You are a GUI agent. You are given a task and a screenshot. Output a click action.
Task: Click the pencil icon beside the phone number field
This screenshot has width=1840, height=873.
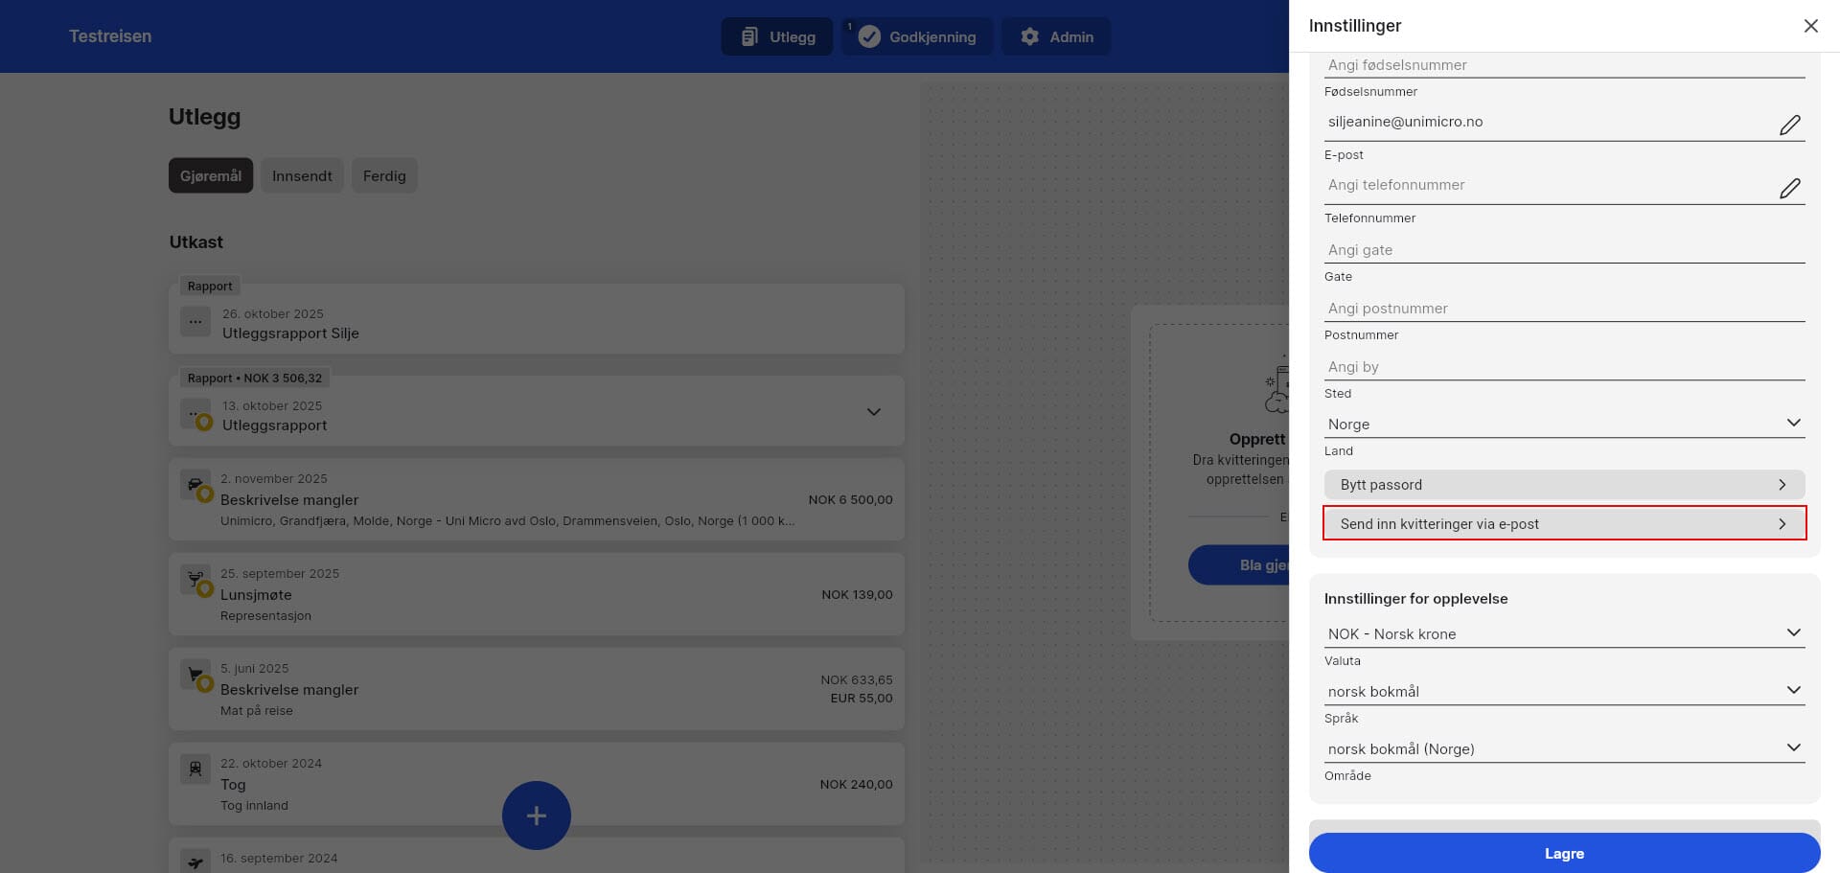[x=1789, y=188]
